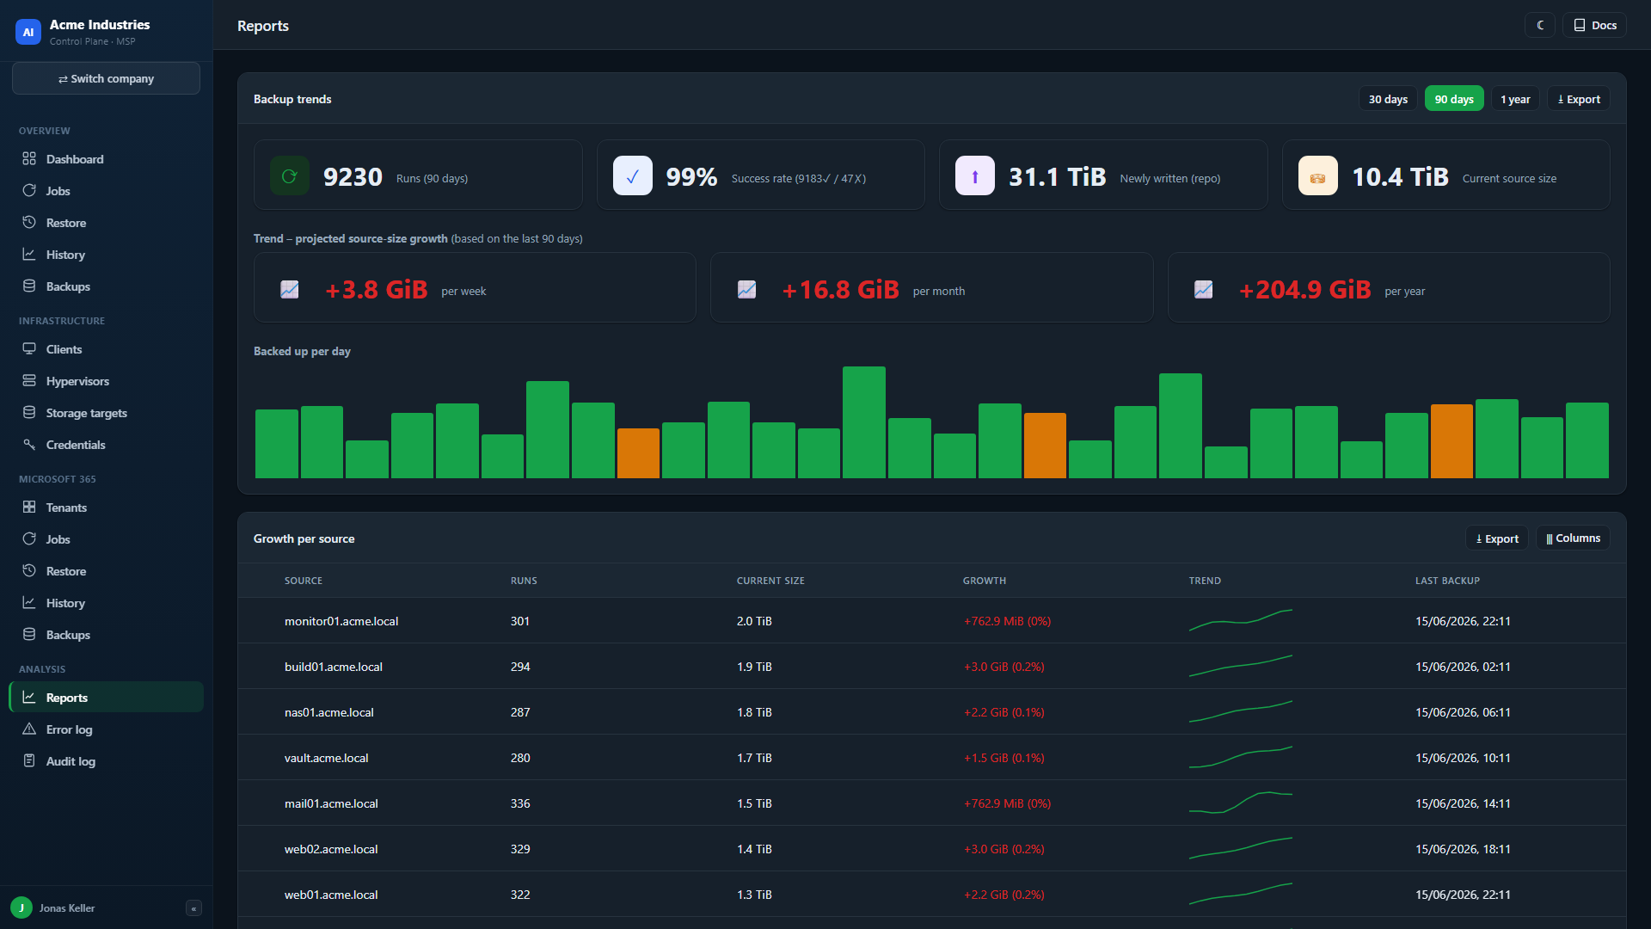Click build01.acme.local source row
1651x929 pixels.
pos(932,667)
